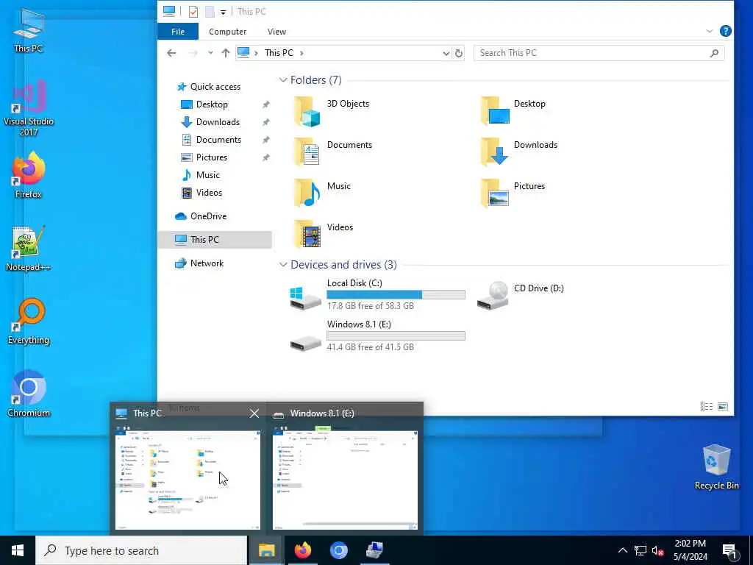Click pin icon next to Documents in sidebar
753x565 pixels.
coord(265,140)
